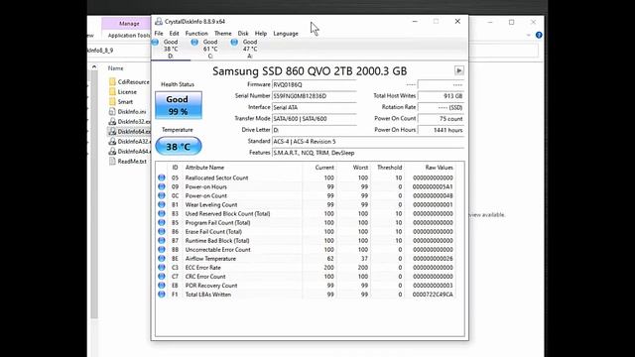Click status circle for Reallocated Sector Count
The width and height of the screenshot is (635, 357).
click(x=162, y=178)
